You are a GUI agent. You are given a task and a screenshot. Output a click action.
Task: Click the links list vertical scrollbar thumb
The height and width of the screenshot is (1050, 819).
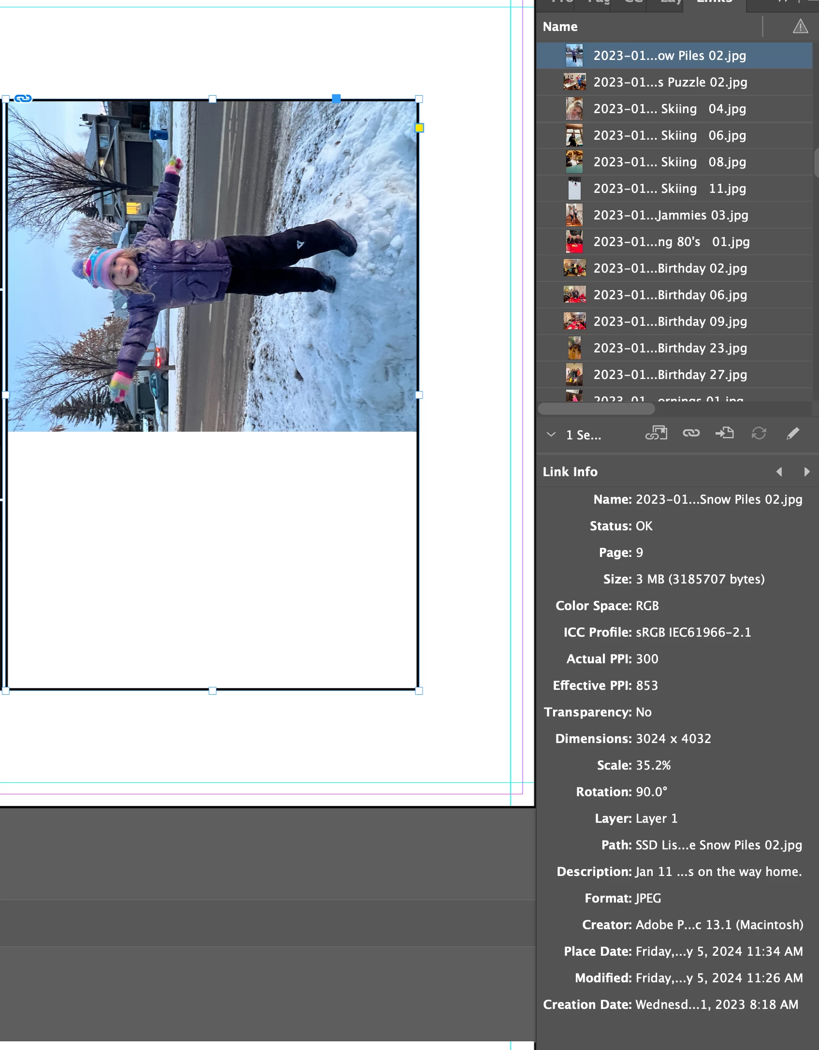click(x=816, y=162)
